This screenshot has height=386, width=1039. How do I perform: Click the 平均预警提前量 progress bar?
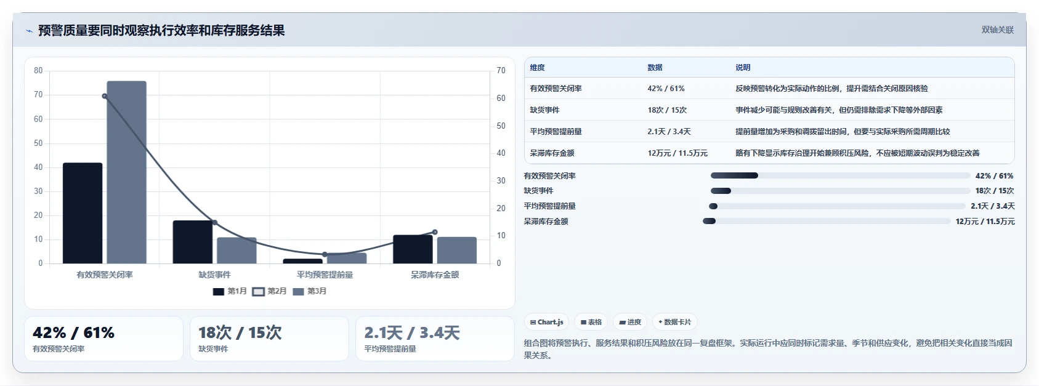837,206
